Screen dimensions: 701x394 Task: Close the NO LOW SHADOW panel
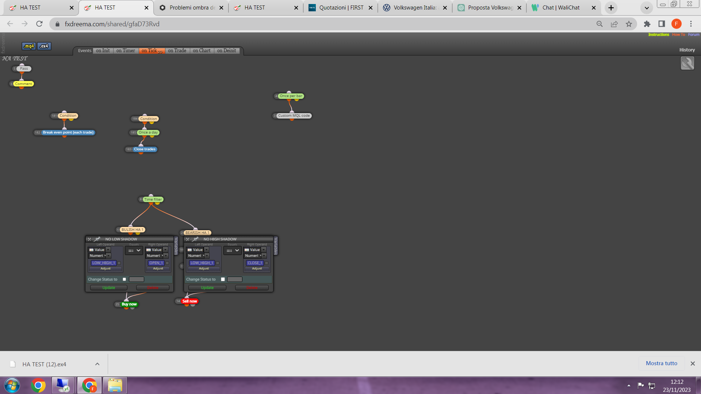click(89, 239)
